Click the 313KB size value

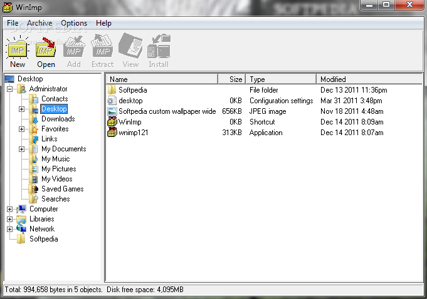(x=232, y=133)
